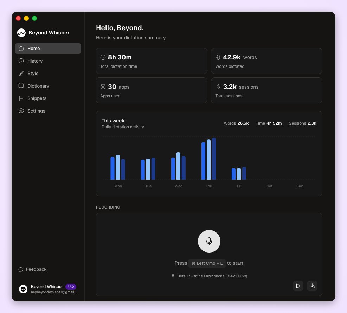Click the Left Cmd + E shortcut box

tap(207, 263)
